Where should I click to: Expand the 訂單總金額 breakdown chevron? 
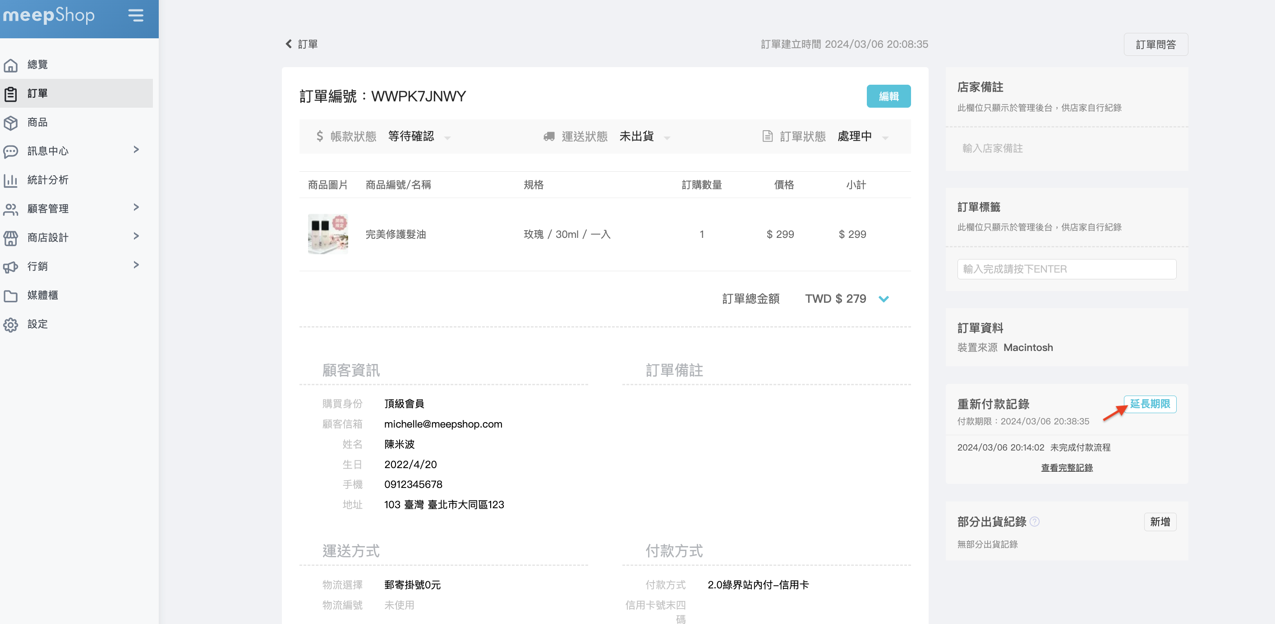coord(884,299)
